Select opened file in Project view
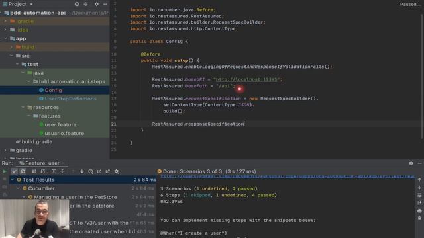This screenshot has width=424, height=238. [77, 4]
